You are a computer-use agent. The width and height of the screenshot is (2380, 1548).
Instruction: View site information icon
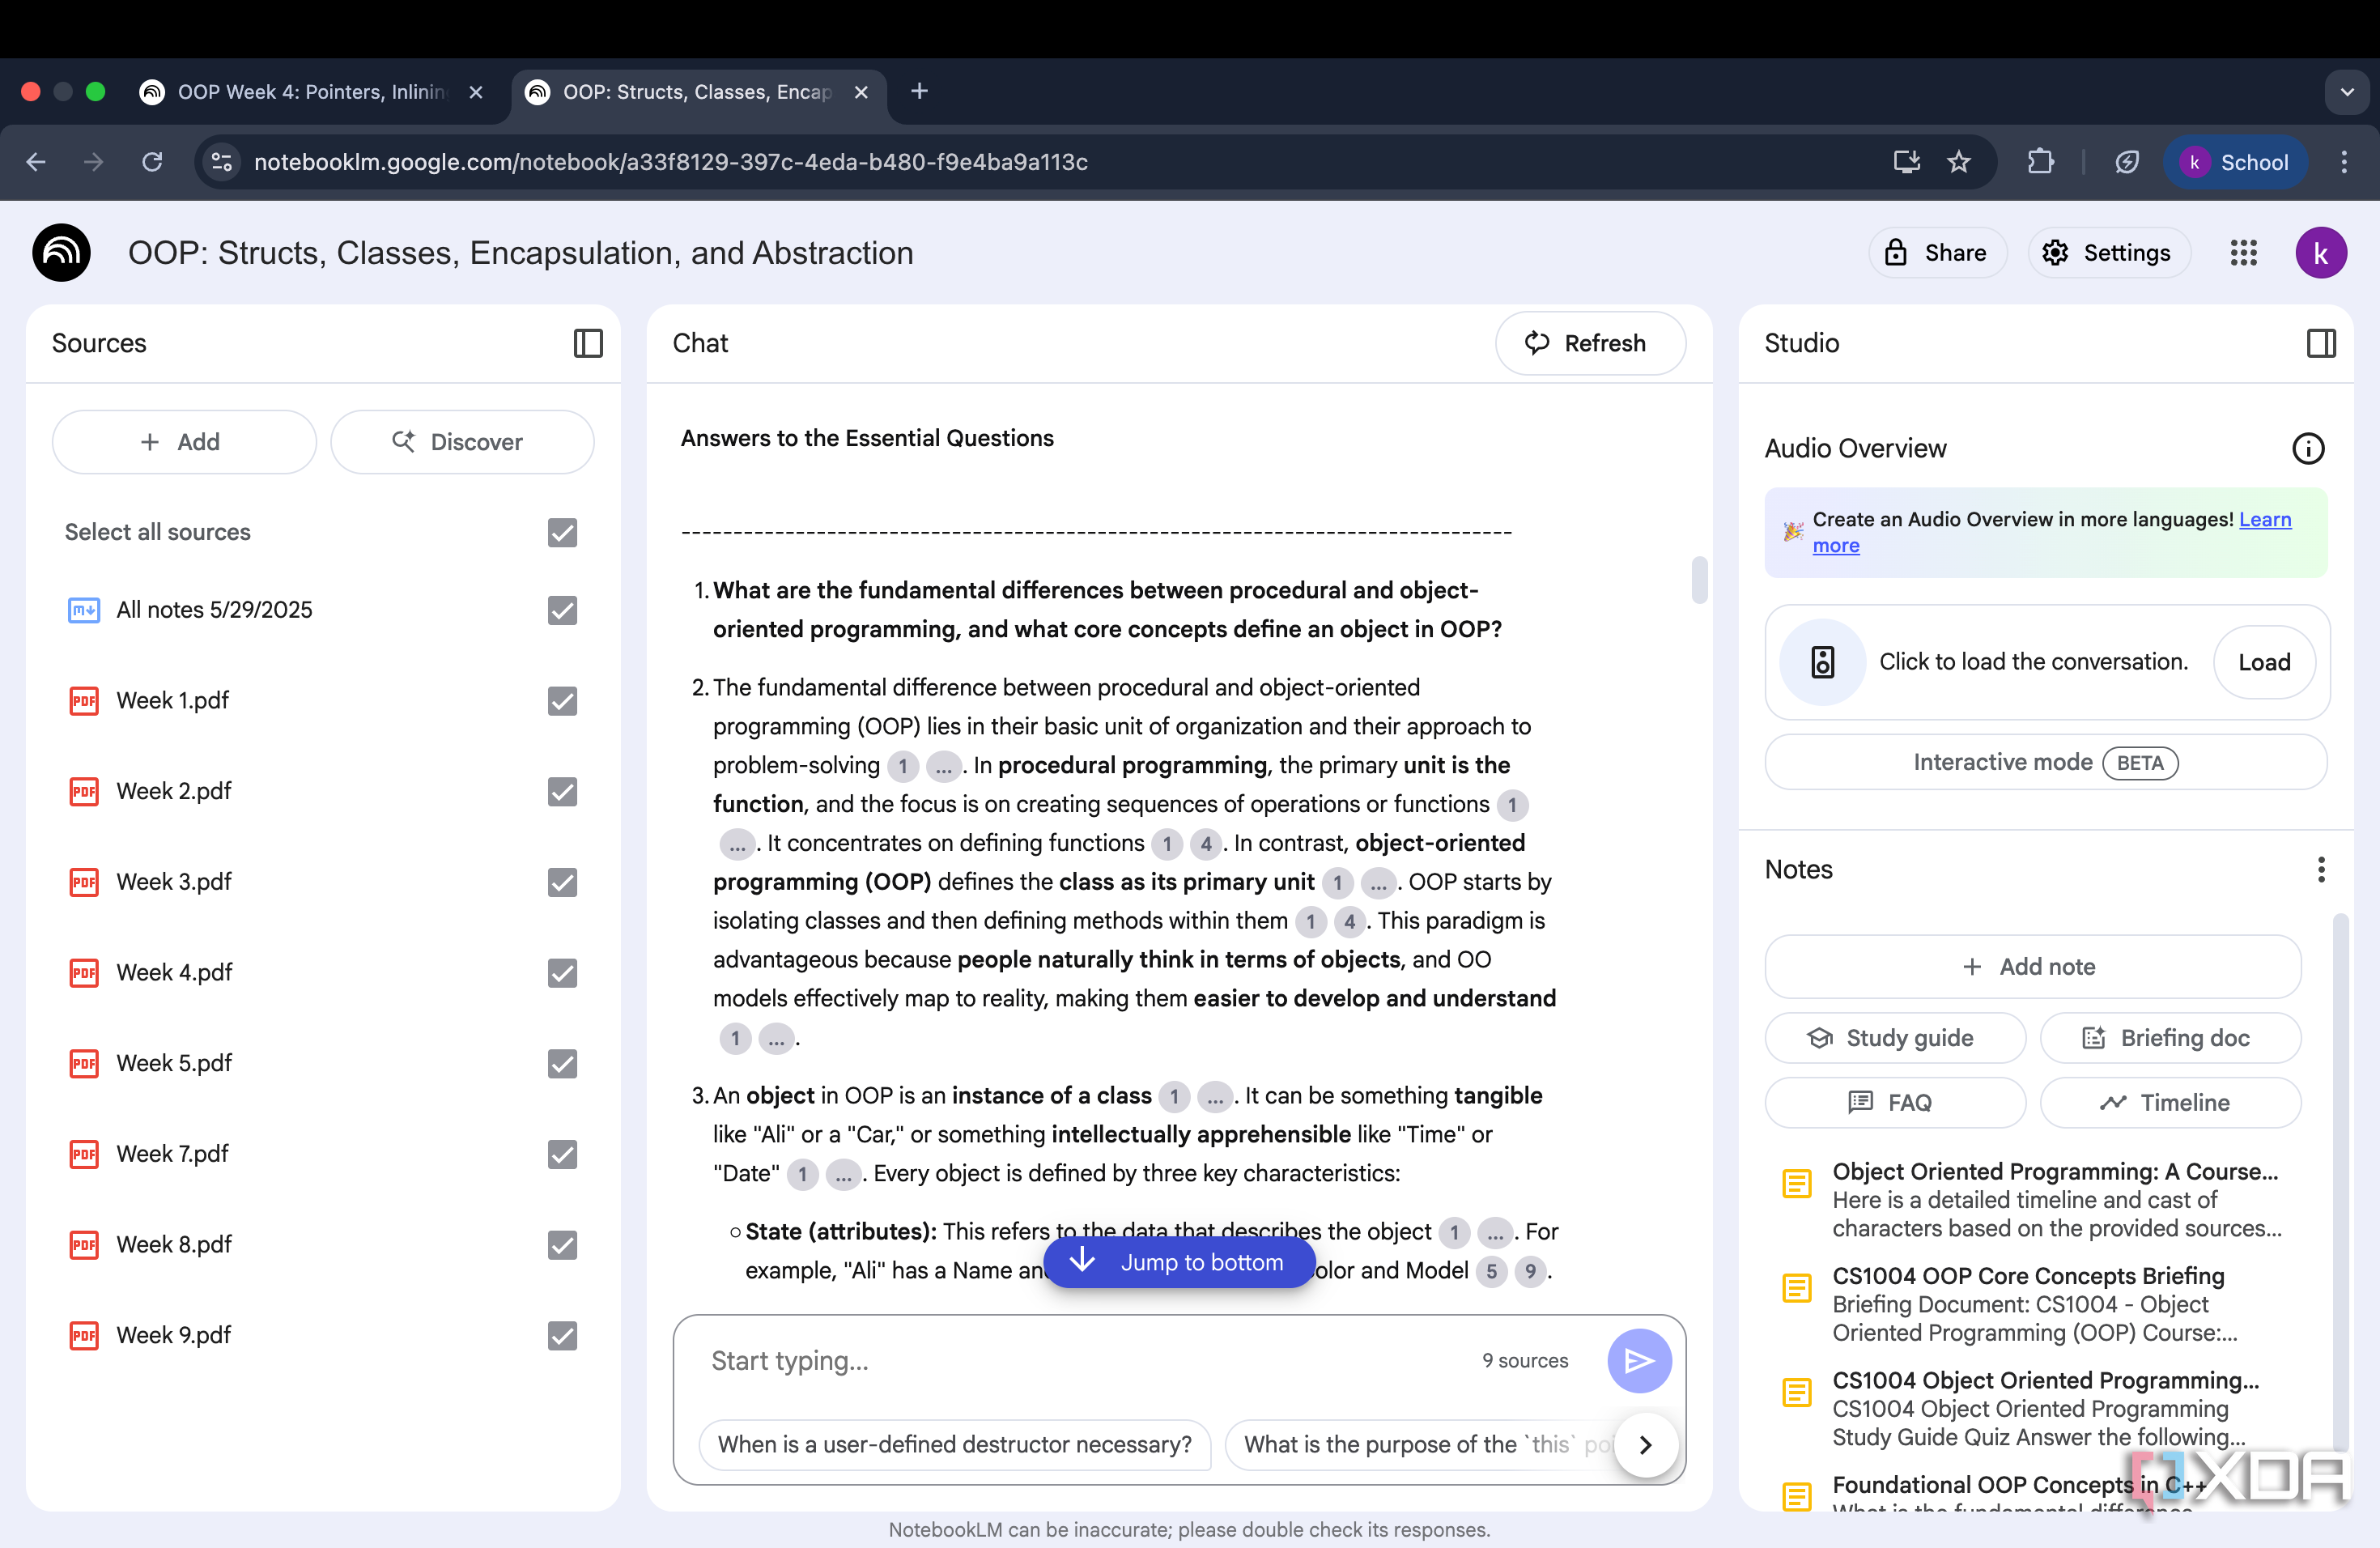[222, 162]
